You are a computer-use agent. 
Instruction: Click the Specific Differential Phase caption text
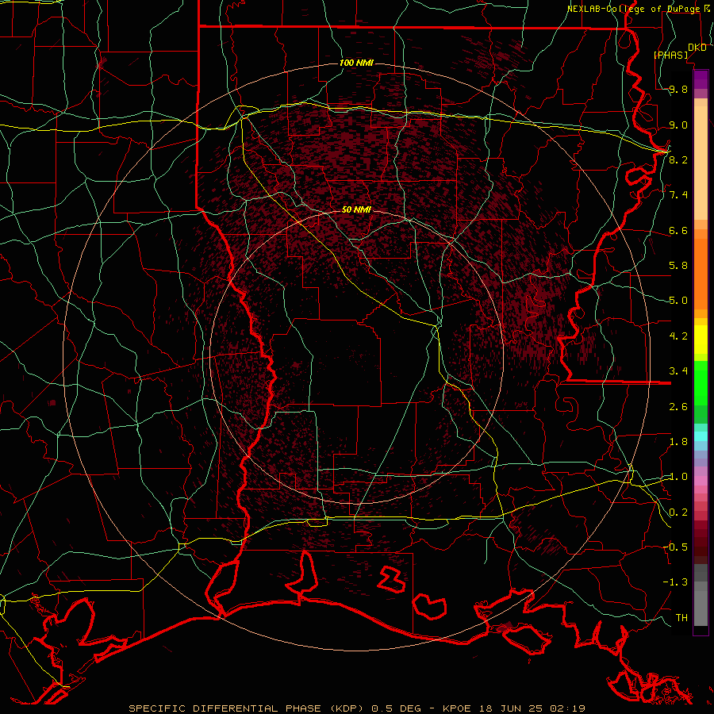tap(356, 708)
